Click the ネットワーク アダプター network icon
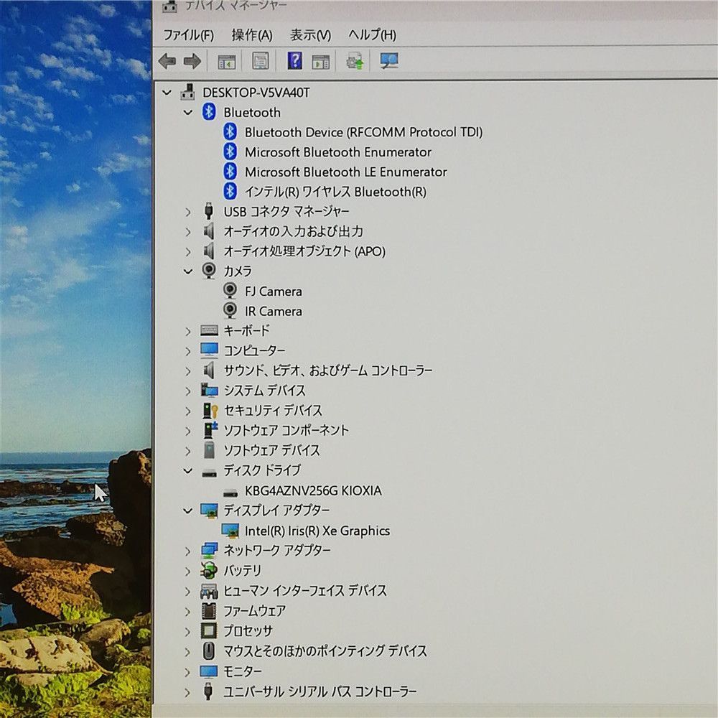This screenshot has height=718, width=718. pyautogui.click(x=209, y=551)
